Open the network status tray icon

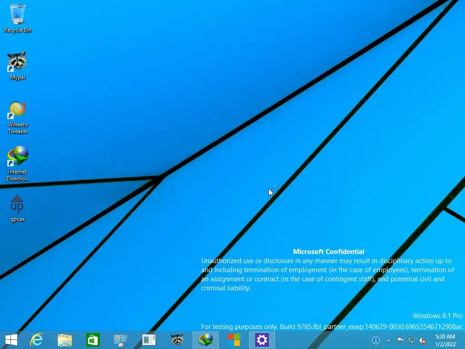pyautogui.click(x=411, y=340)
